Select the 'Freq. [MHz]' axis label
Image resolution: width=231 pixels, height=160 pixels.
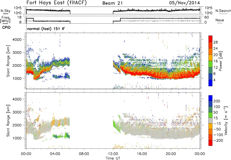[6, 19]
